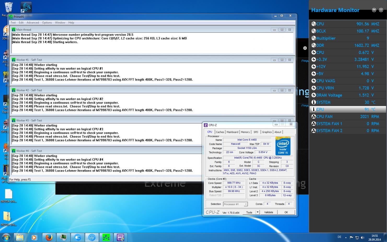This screenshot has width=387, height=242.
Task: Select the CPU tab in CPU-Z
Action: [x=210, y=132]
